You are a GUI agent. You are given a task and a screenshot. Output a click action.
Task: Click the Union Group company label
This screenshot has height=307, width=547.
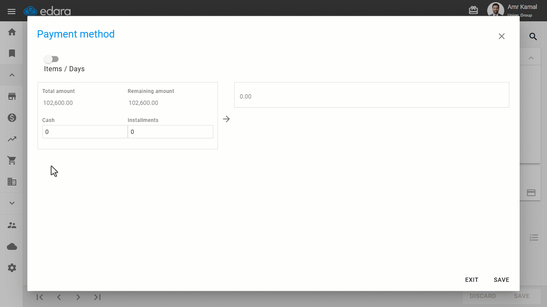[x=520, y=15]
